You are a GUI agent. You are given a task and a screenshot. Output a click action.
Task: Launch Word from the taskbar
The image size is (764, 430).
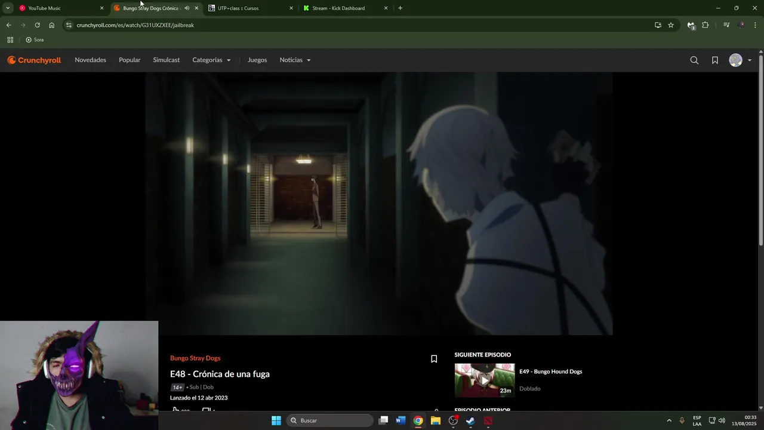click(401, 420)
